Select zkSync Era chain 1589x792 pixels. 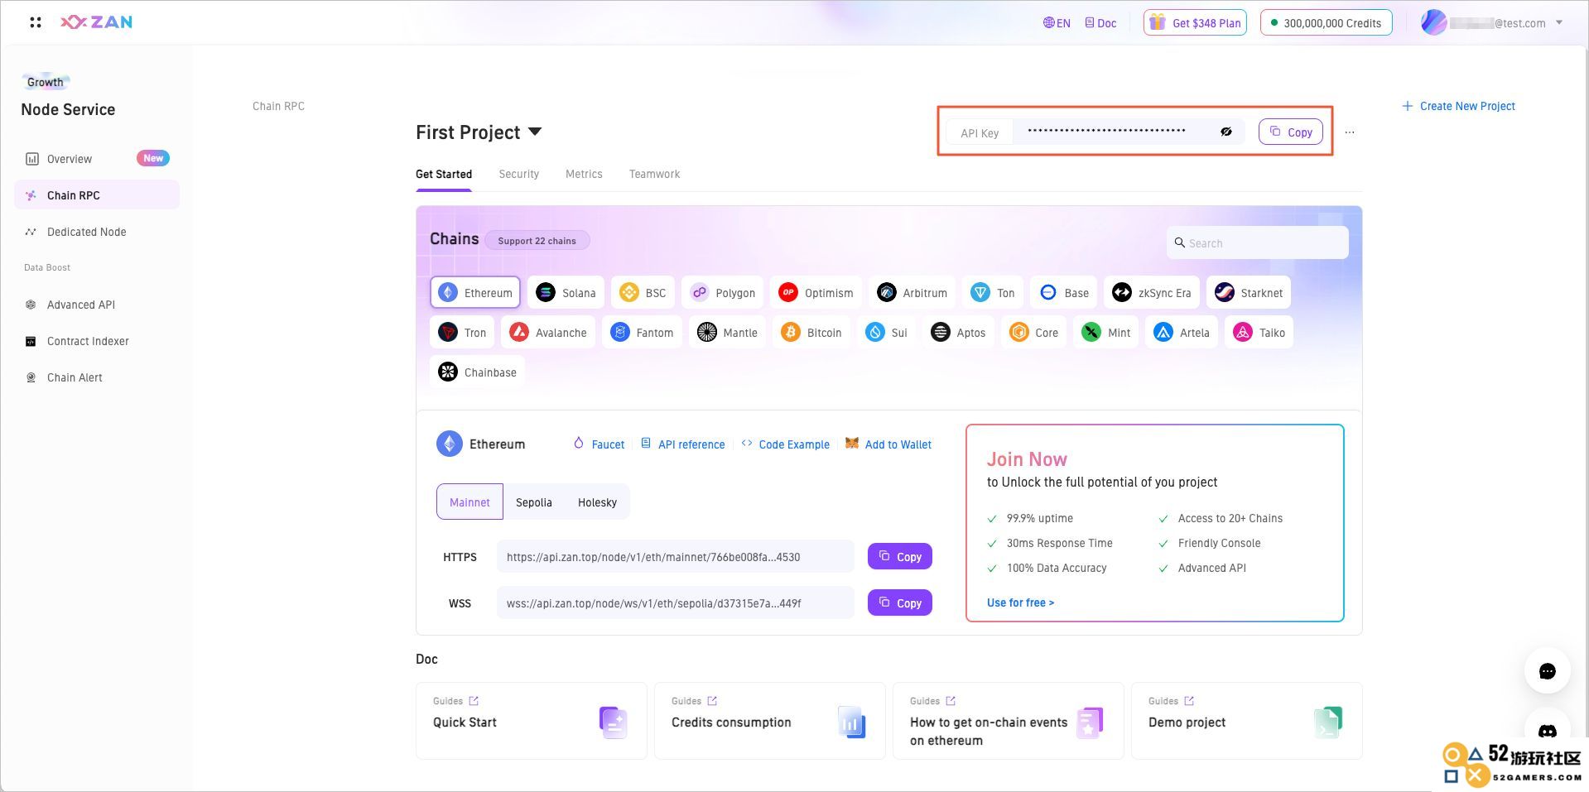[x=1151, y=292]
